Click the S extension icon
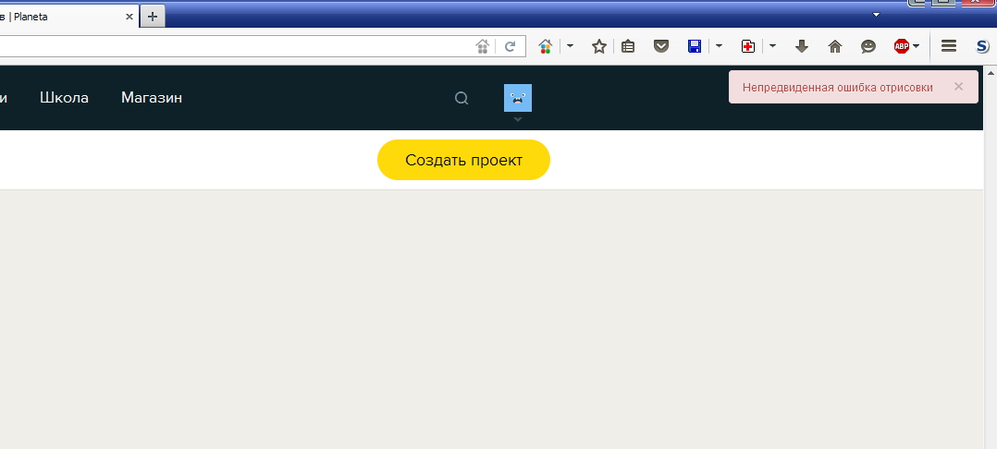This screenshot has height=449, width=997. [x=982, y=45]
